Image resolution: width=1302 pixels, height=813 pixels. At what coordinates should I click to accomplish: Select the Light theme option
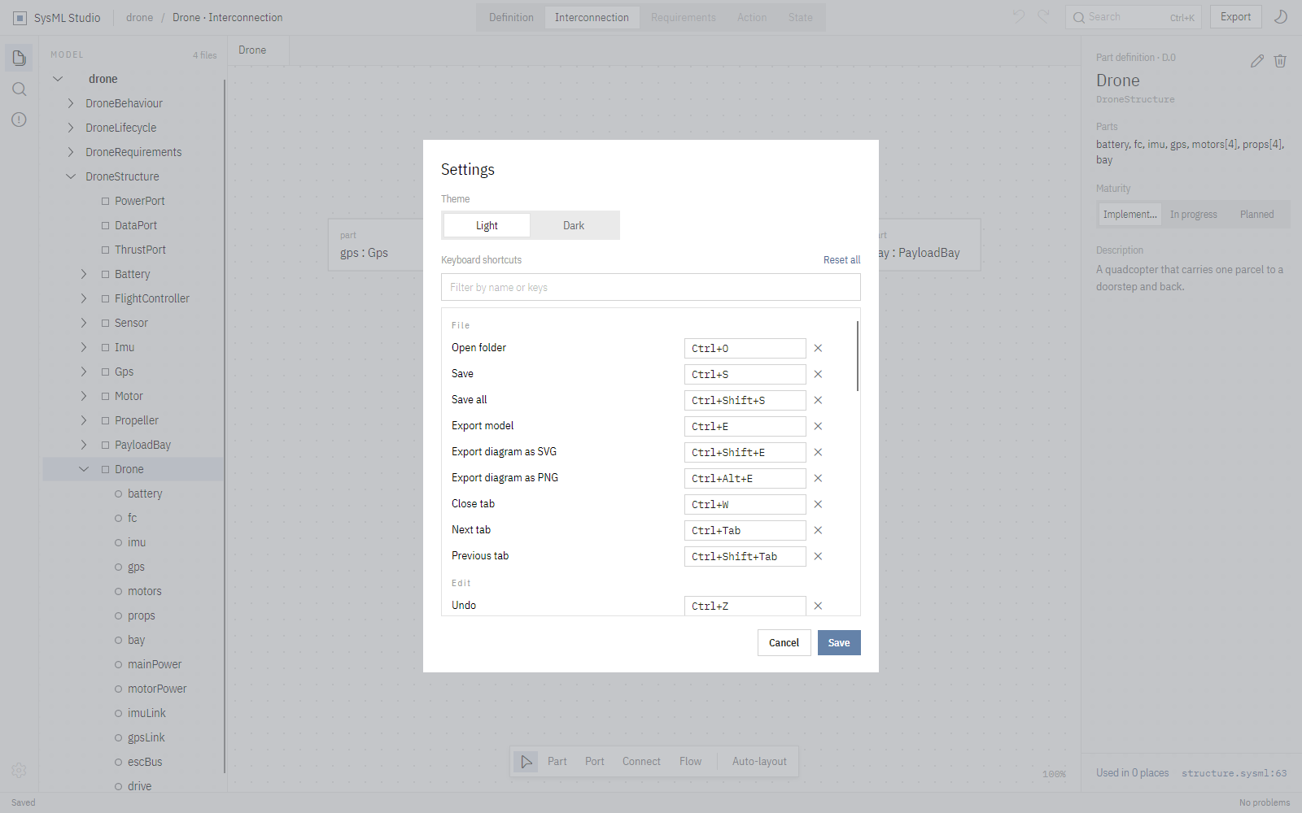click(x=487, y=225)
